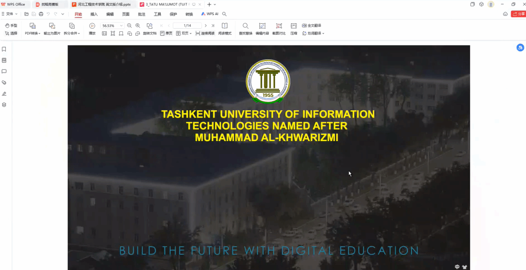This screenshot has width=526, height=270.
Task: Click the PDF convert icon
Action: (32, 26)
